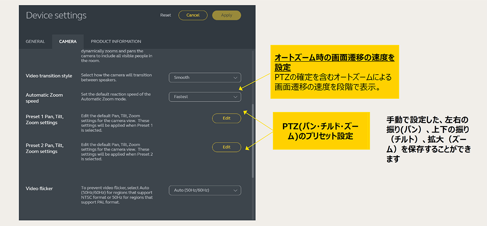Screen dimensions: 487x226
Task: Click description 'To prevent video flicker'
Action: coord(117,195)
